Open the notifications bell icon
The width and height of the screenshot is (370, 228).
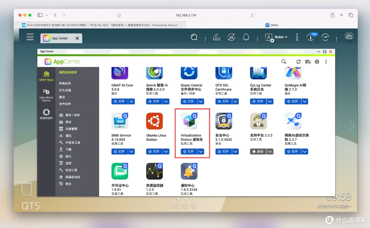[x=246, y=37]
